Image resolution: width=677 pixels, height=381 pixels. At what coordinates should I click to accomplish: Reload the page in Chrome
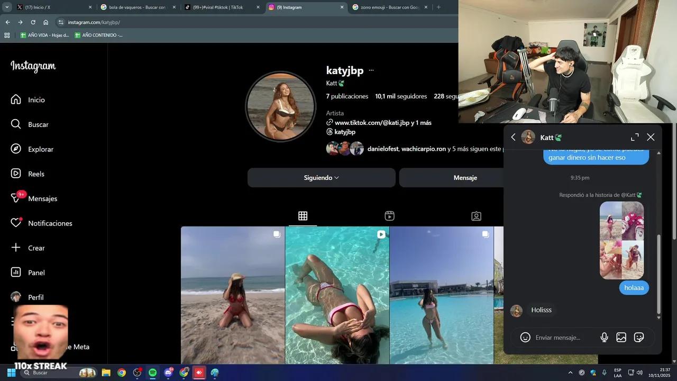point(33,22)
